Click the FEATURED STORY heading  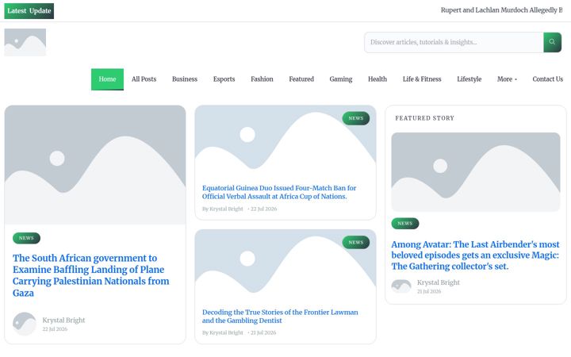pyautogui.click(x=424, y=118)
